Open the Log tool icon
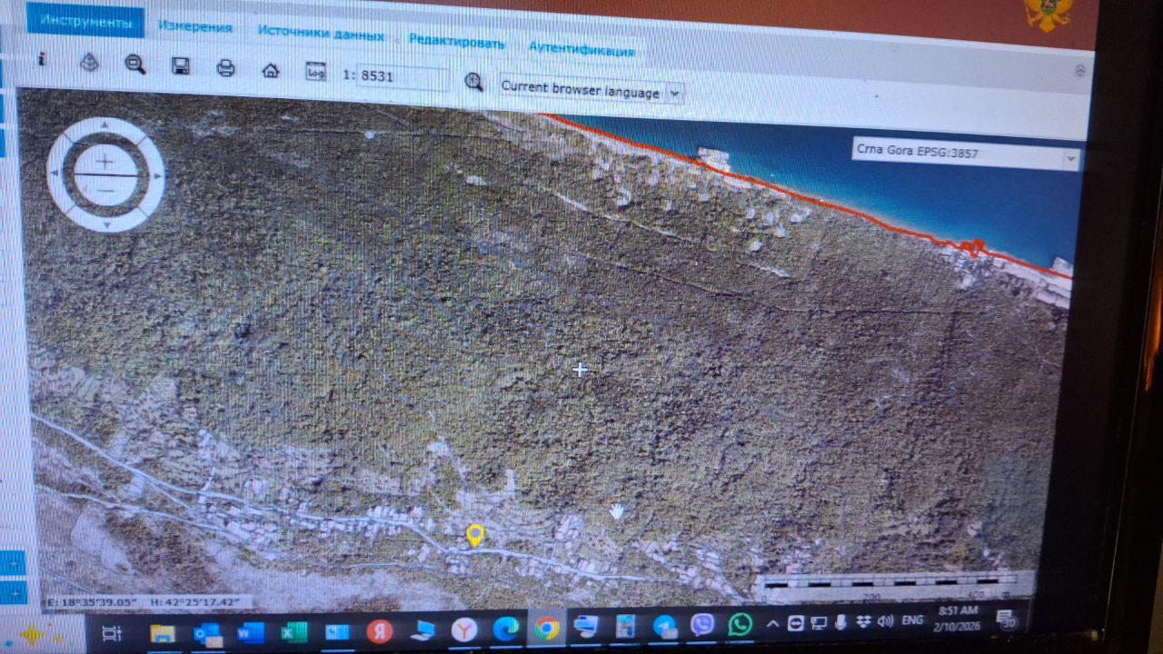 click(x=315, y=73)
